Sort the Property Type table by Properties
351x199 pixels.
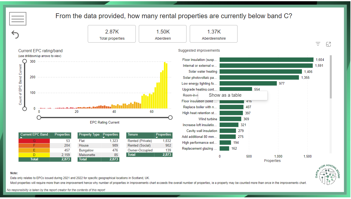[x=110, y=135]
